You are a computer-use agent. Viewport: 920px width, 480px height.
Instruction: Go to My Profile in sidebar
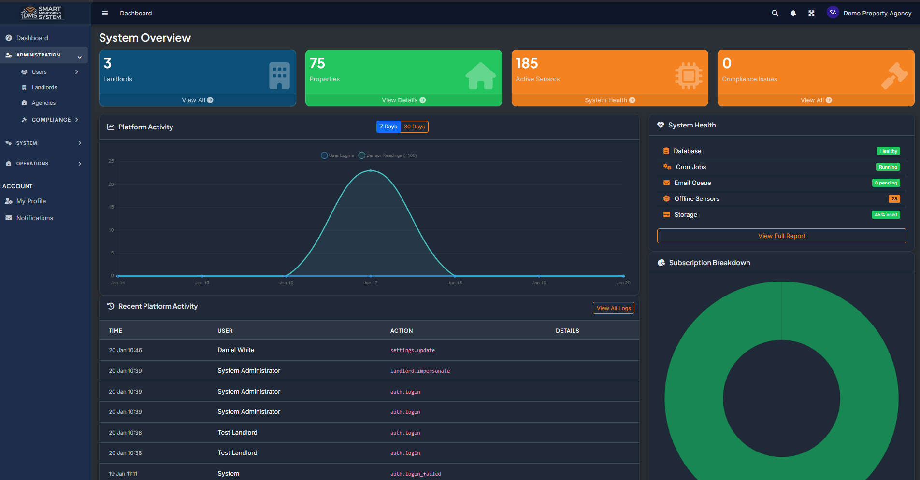tap(31, 201)
